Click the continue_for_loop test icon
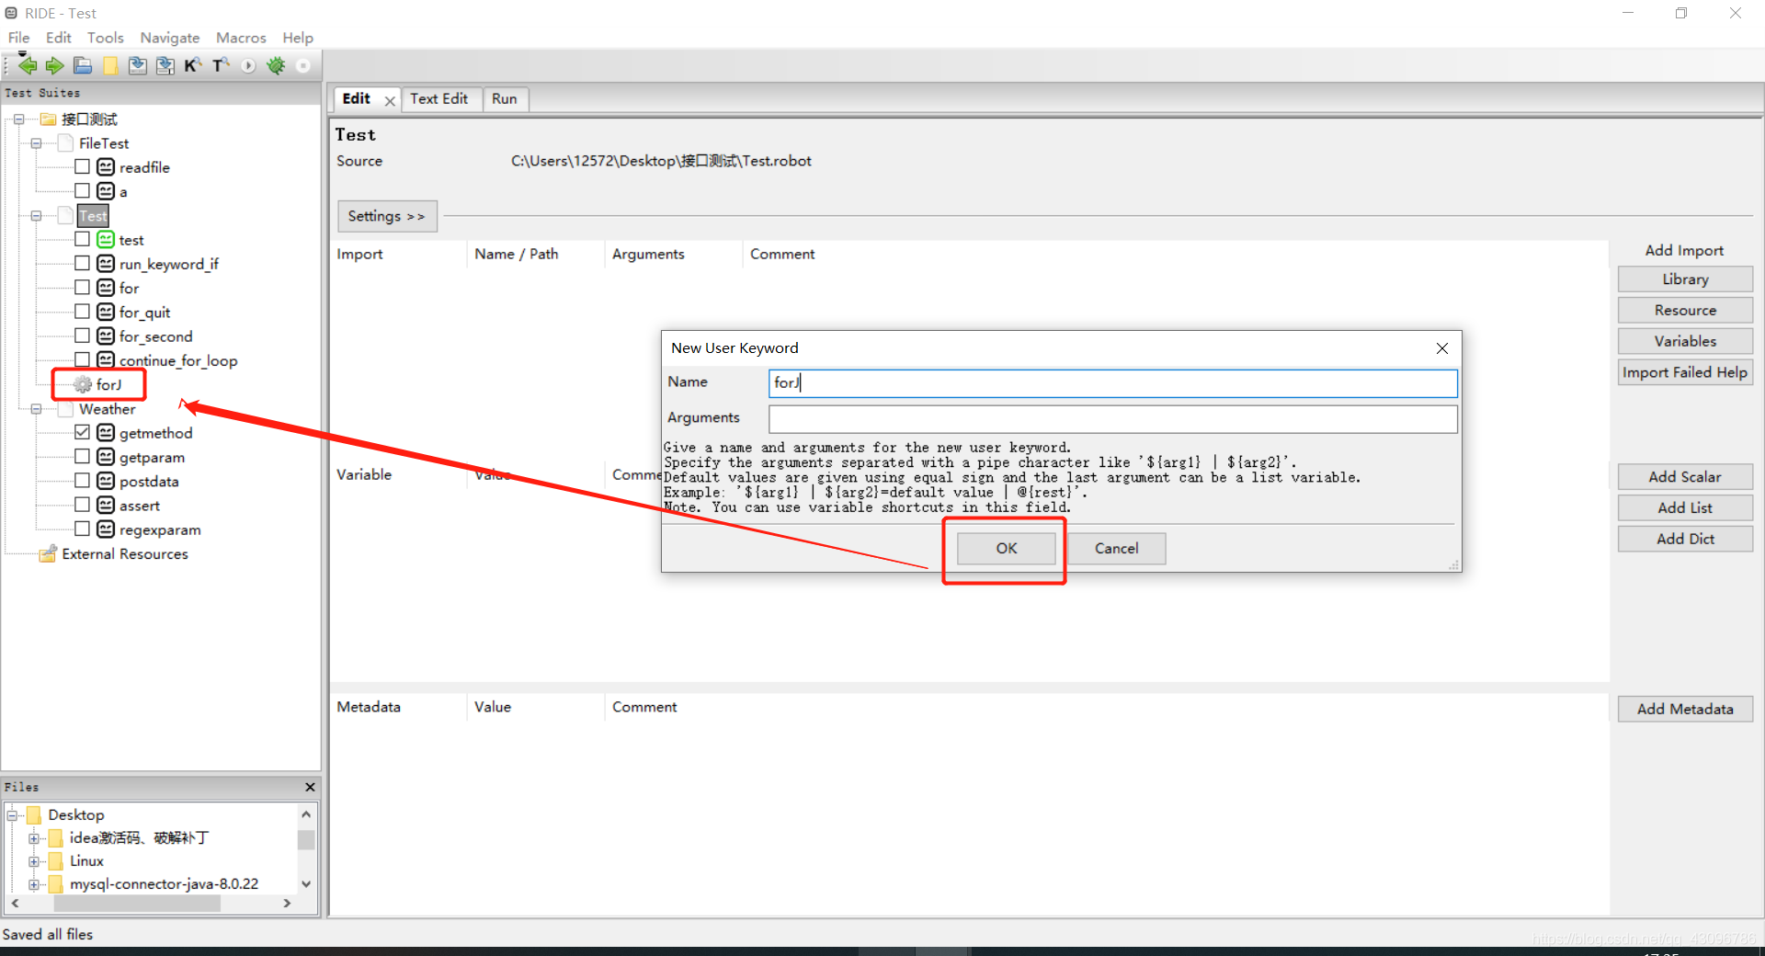1765x956 pixels. point(106,359)
